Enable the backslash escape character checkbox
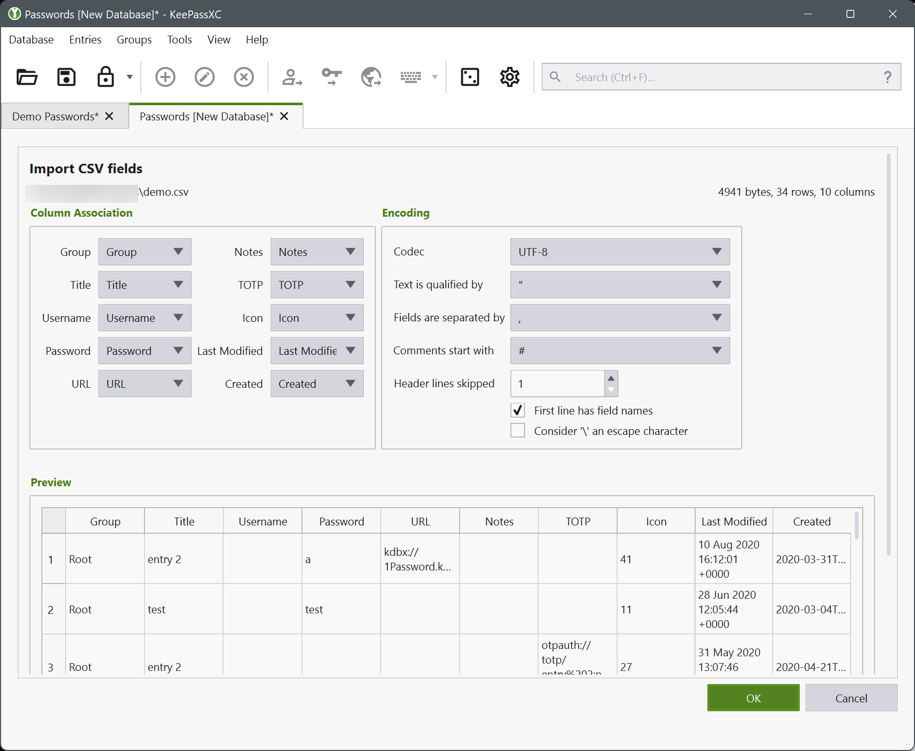 pyautogui.click(x=518, y=431)
